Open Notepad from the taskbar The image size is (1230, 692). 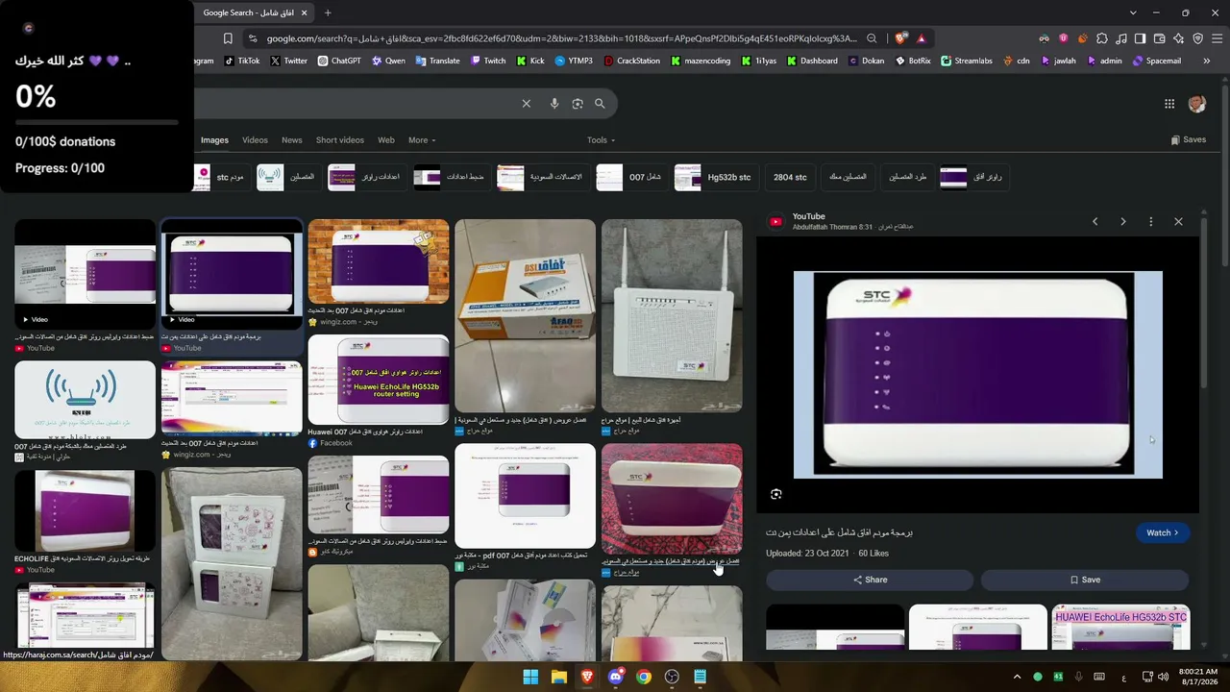701,677
